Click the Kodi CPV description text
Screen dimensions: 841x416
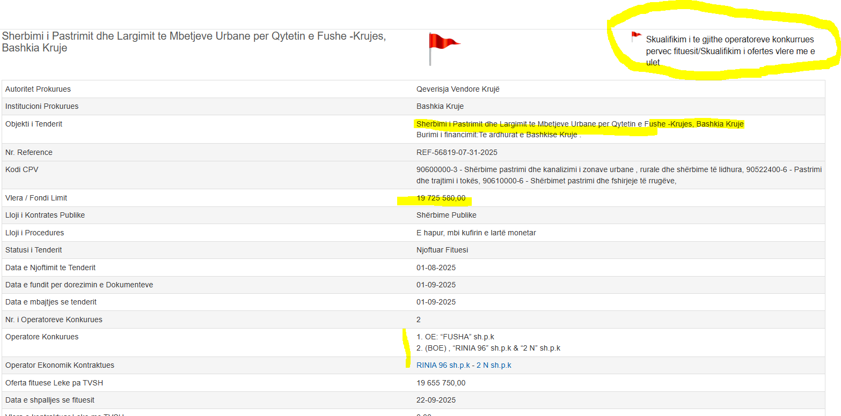618,175
